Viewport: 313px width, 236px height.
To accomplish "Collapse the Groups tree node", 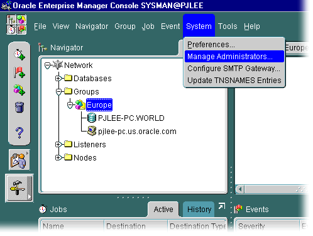I will pyautogui.click(x=58, y=92).
